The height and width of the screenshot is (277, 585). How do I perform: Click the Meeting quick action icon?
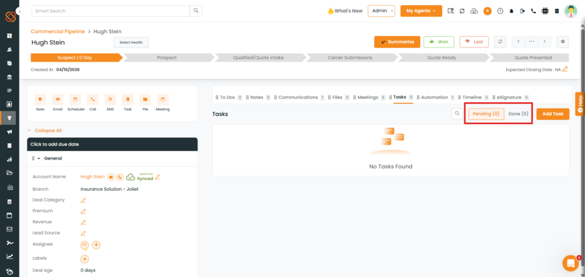[163, 99]
